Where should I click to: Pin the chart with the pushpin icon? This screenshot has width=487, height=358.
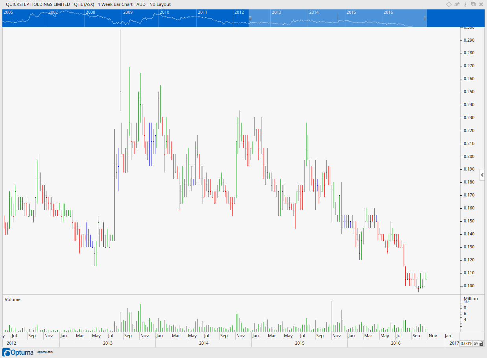457,4
